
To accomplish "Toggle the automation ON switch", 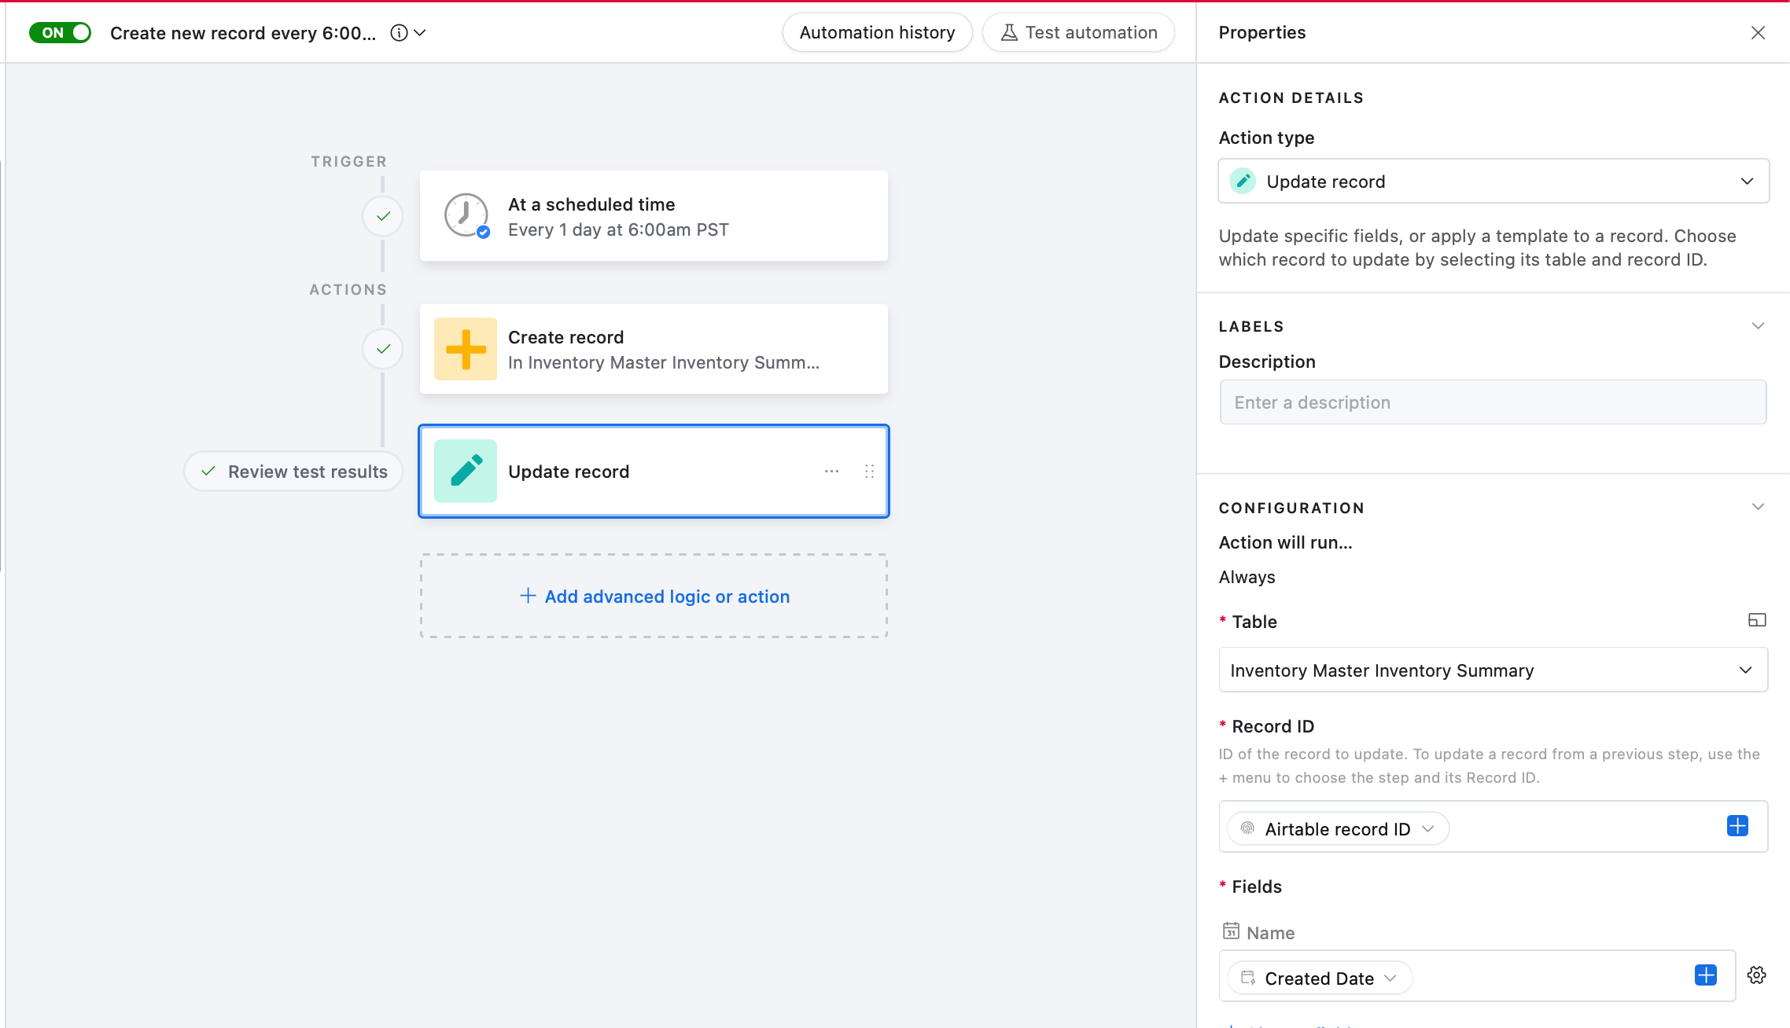I will click(60, 32).
